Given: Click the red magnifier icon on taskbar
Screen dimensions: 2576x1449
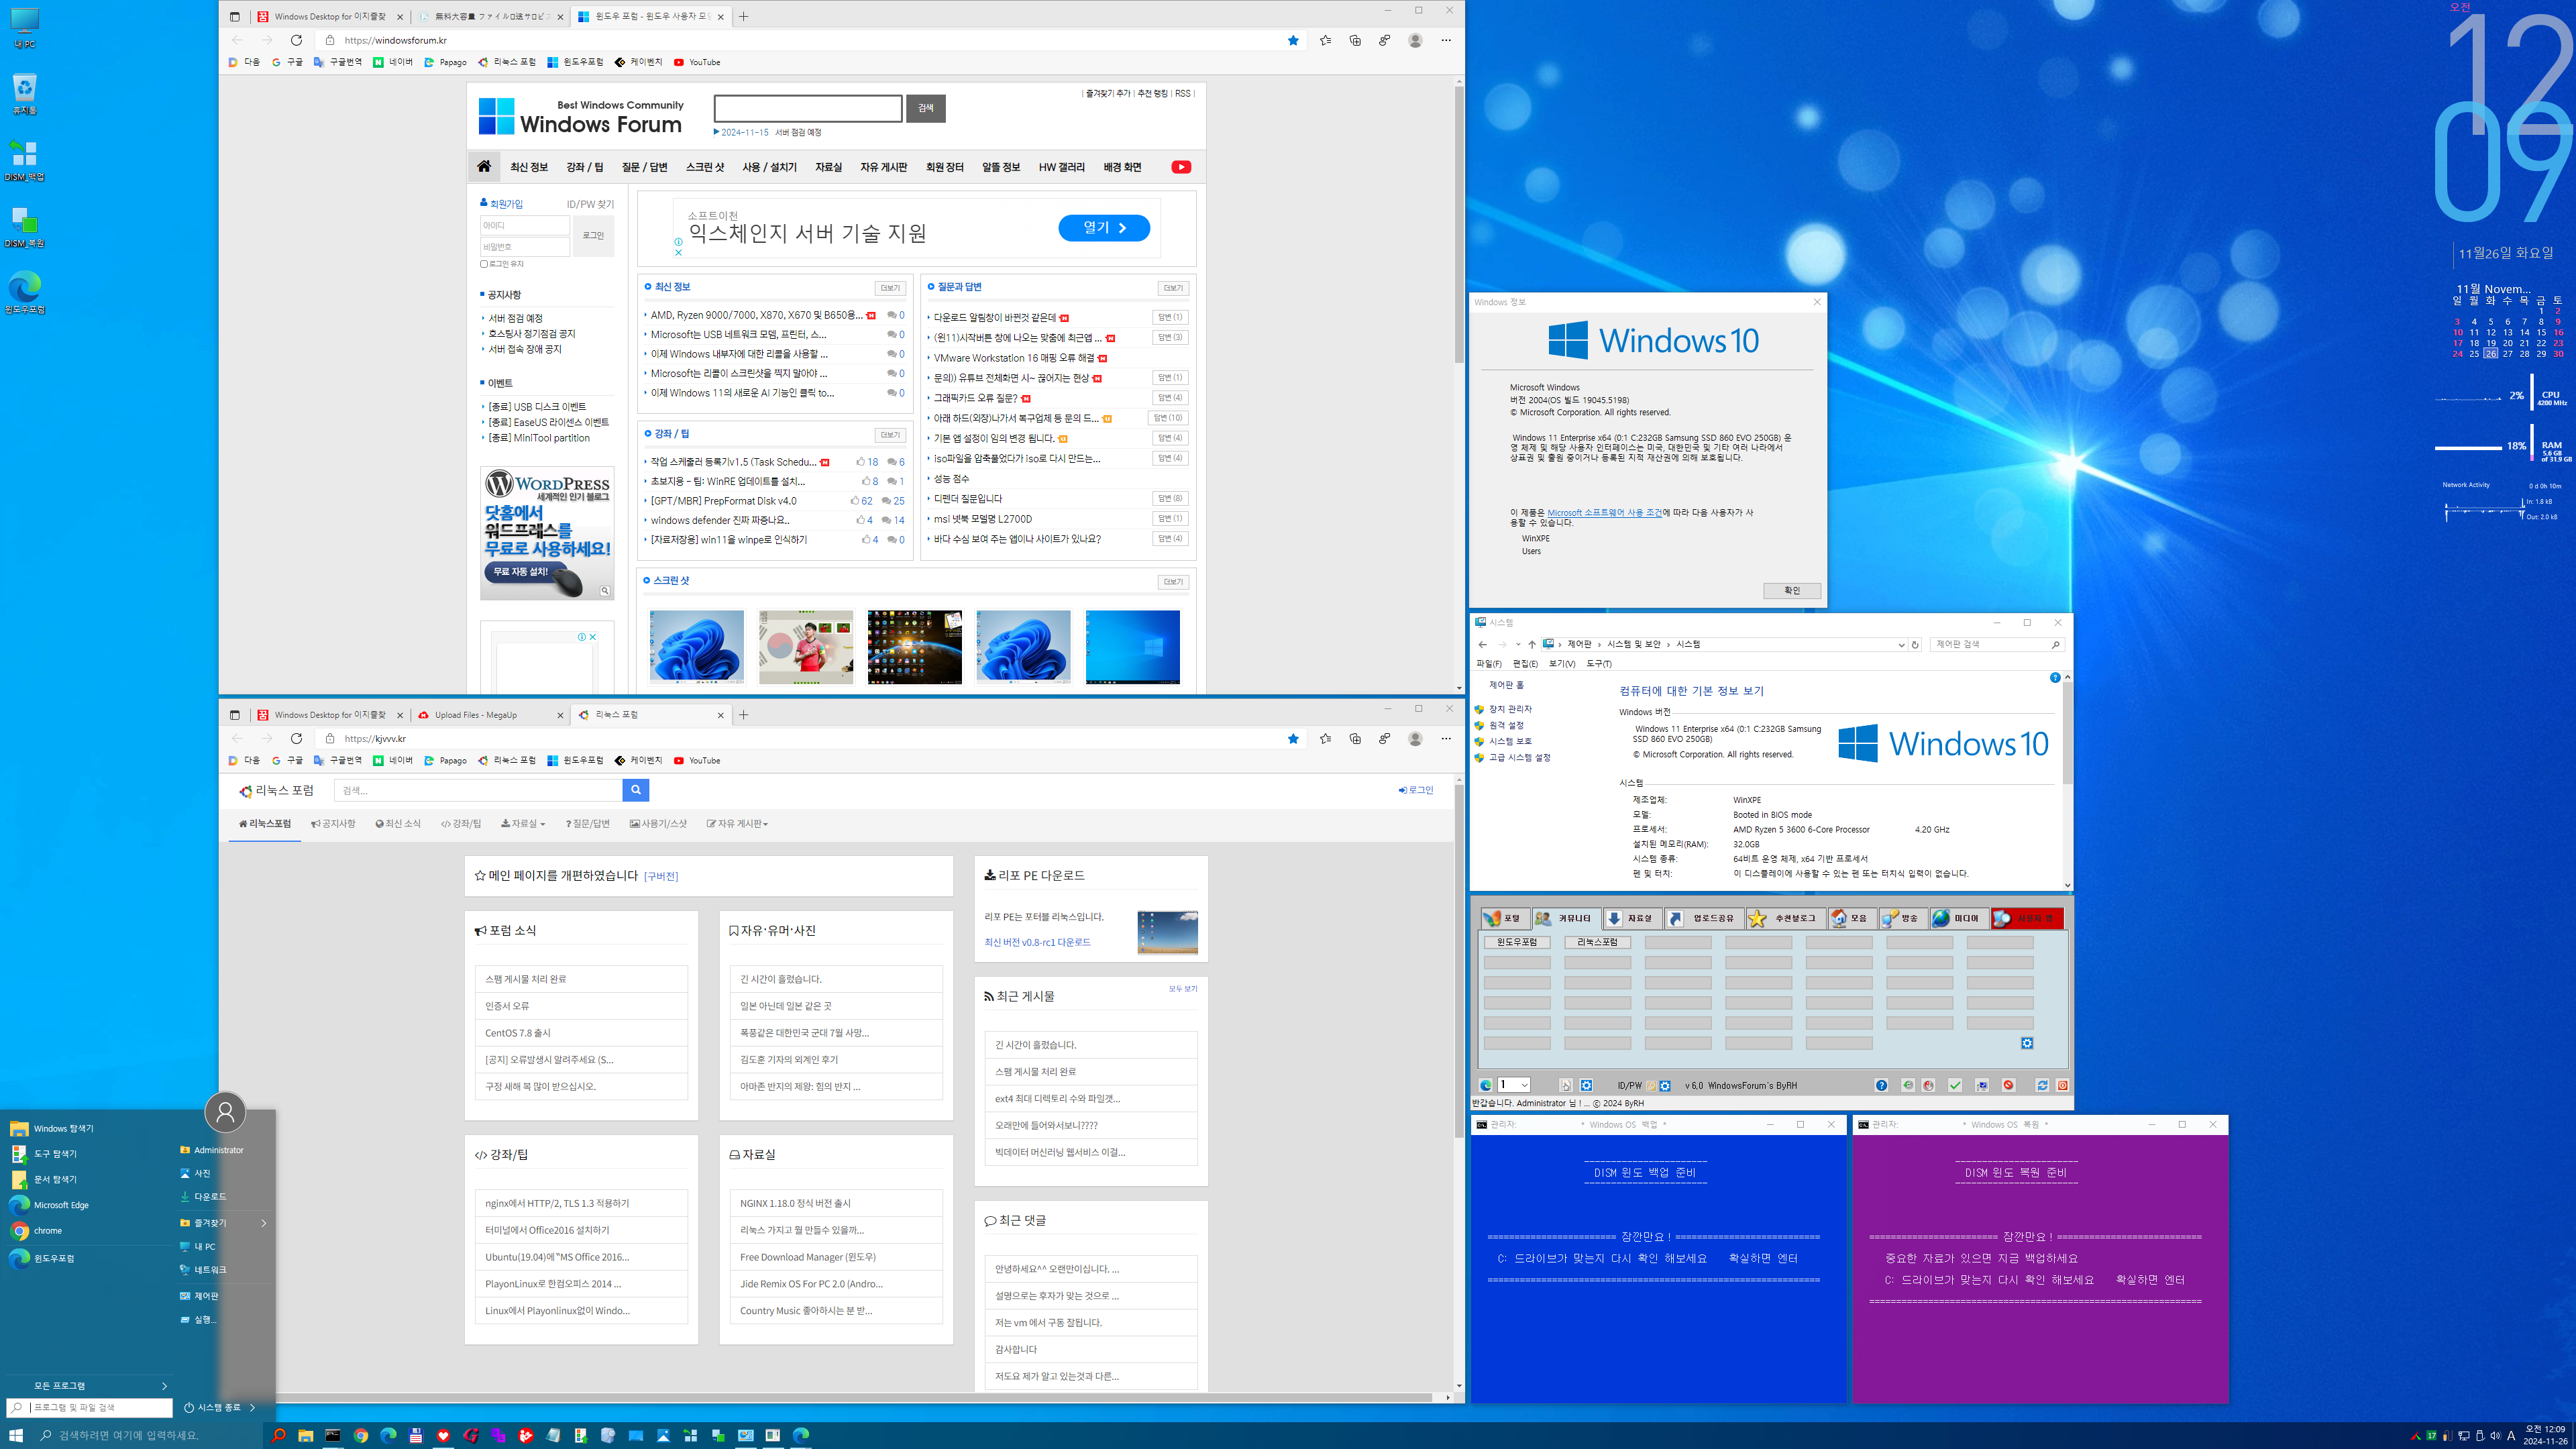Looking at the screenshot, I should point(279,1435).
